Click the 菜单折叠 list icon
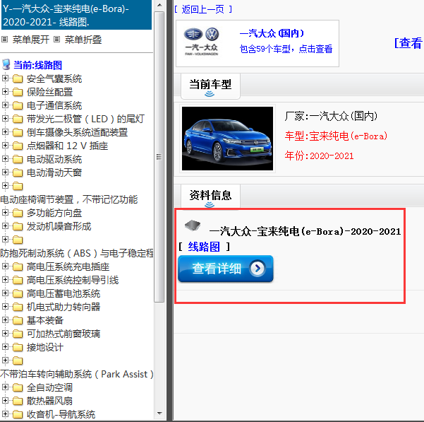This screenshot has height=422, width=424. point(56,40)
